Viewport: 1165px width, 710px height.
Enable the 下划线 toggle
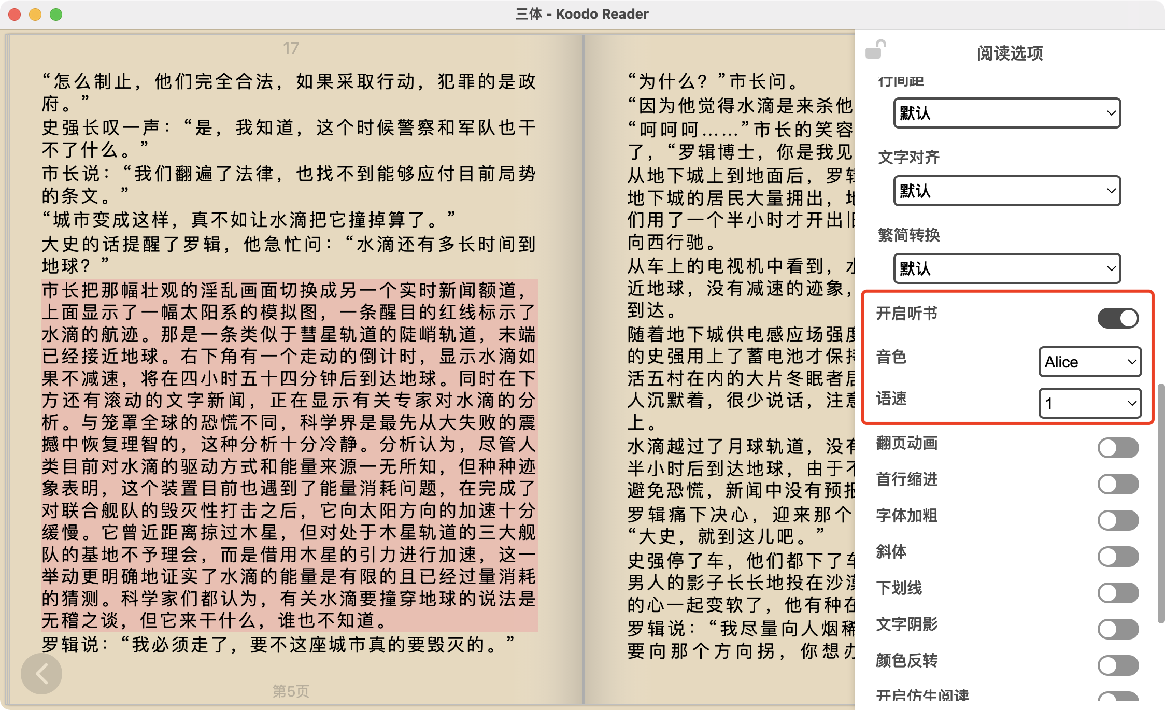pyautogui.click(x=1118, y=593)
